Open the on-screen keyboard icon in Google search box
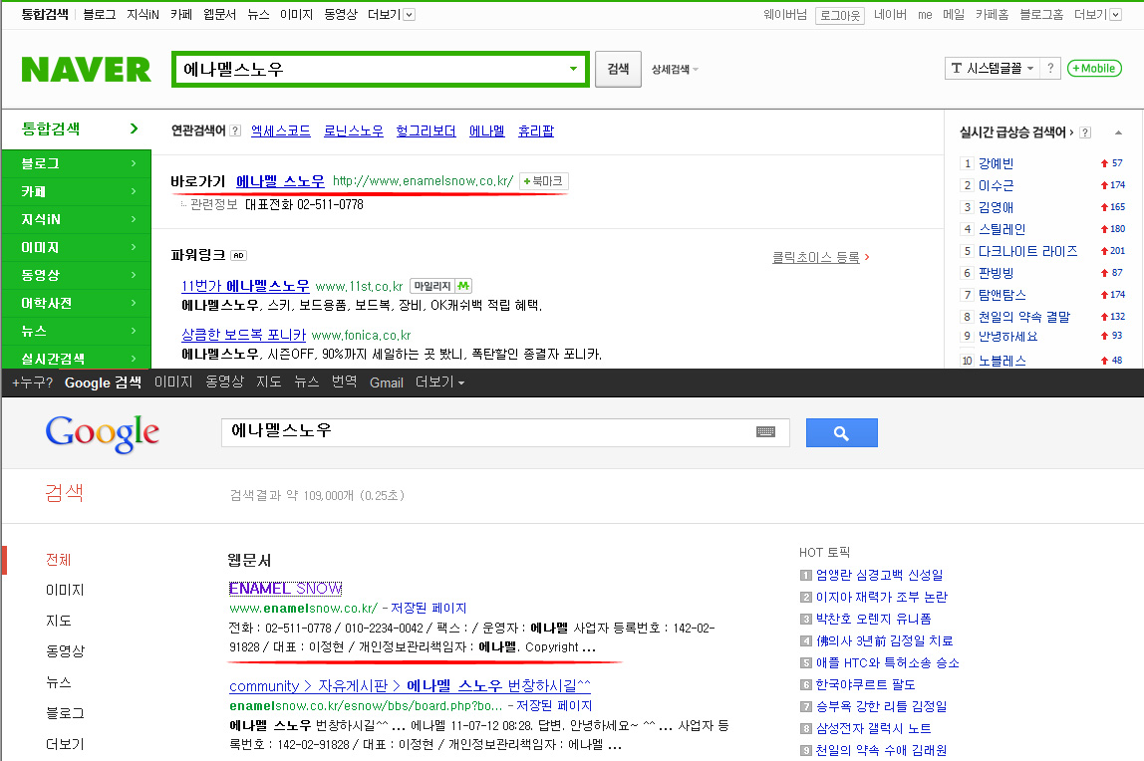This screenshot has height=761, width=1144. point(765,431)
